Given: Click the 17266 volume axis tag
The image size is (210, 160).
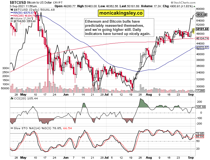Looking at the screenshot, I should pyautogui.click(x=201, y=90).
